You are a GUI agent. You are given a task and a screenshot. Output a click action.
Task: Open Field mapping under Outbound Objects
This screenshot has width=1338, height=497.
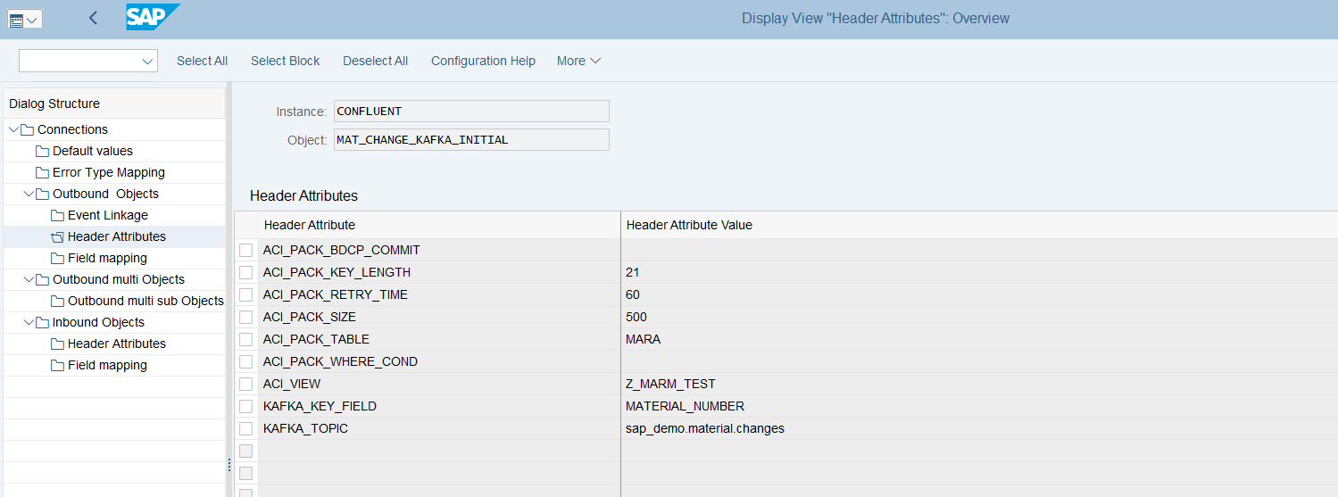[x=107, y=258]
